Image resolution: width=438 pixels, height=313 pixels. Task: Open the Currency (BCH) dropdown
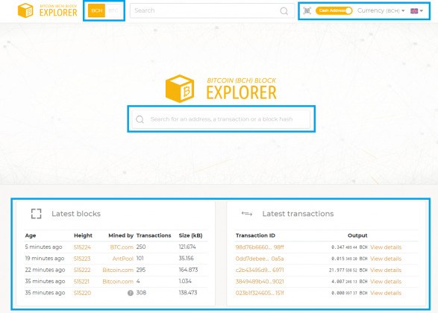(x=381, y=10)
